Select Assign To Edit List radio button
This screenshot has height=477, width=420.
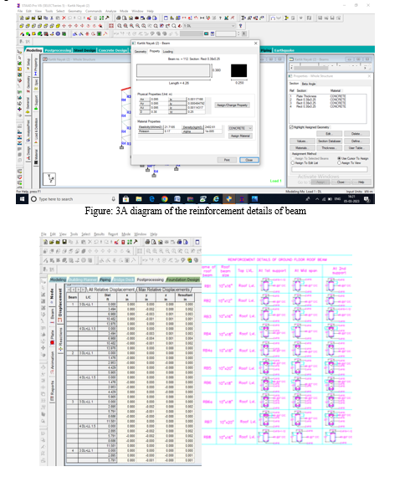[x=293, y=163]
